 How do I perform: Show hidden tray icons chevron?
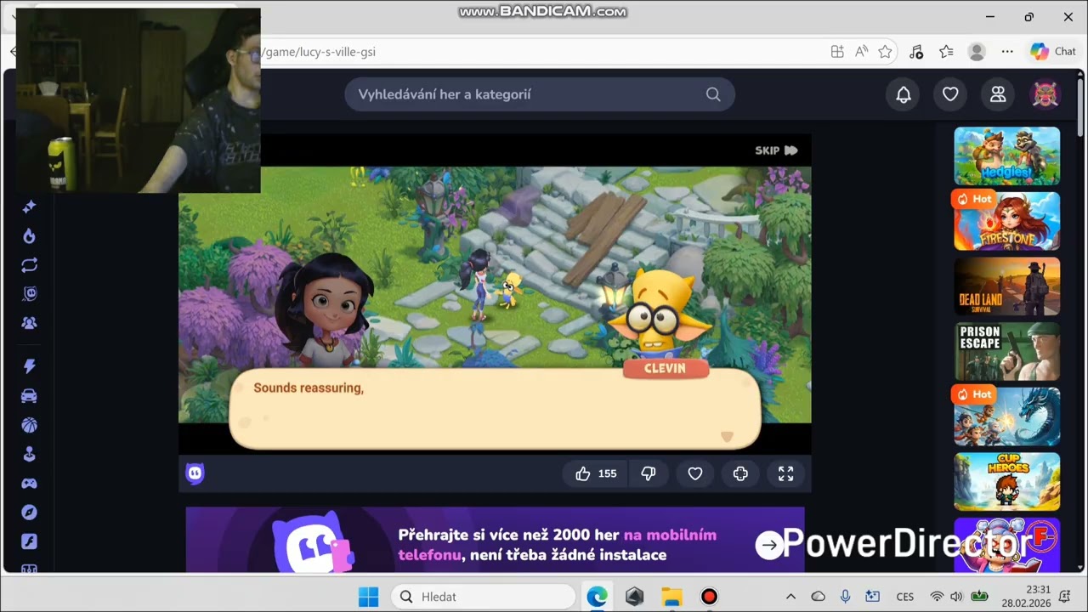[x=790, y=597]
